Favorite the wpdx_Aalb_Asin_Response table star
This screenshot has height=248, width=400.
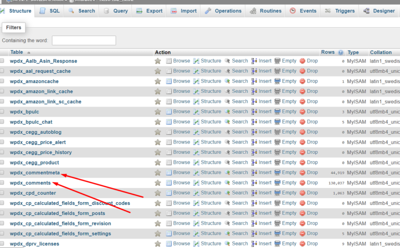coord(158,61)
